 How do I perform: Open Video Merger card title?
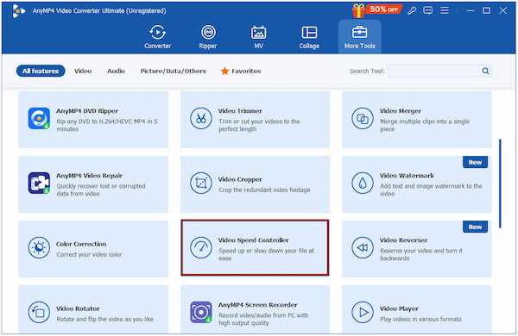[x=401, y=111]
